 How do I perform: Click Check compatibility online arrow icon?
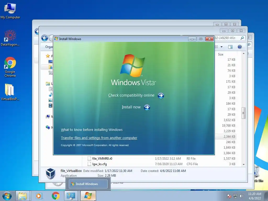click(161, 96)
